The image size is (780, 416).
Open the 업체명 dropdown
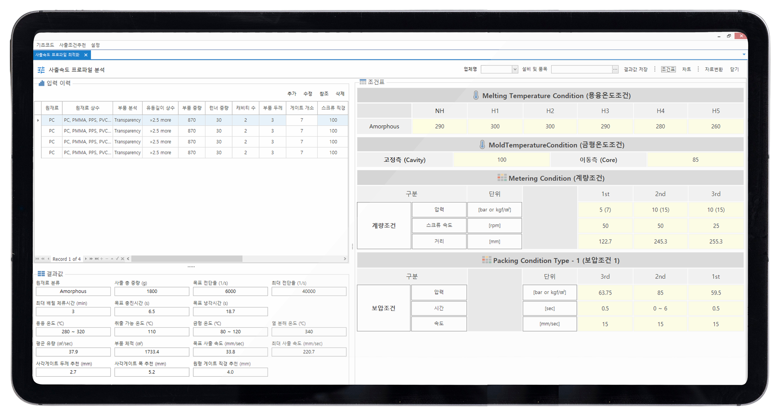(514, 69)
